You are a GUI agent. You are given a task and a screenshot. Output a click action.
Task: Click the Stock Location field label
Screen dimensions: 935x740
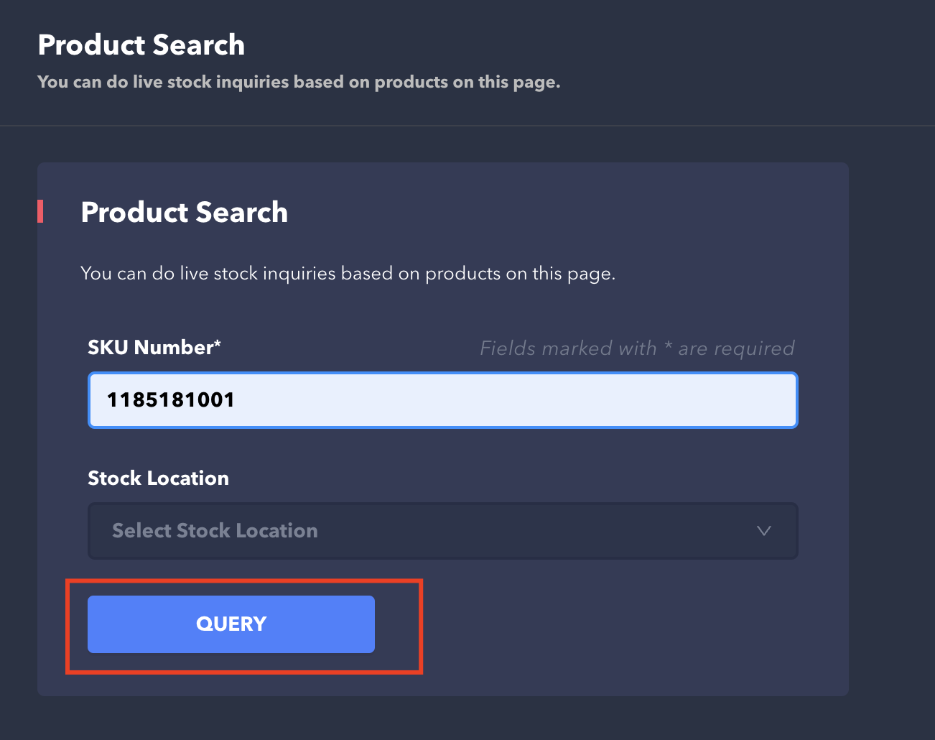coord(158,478)
